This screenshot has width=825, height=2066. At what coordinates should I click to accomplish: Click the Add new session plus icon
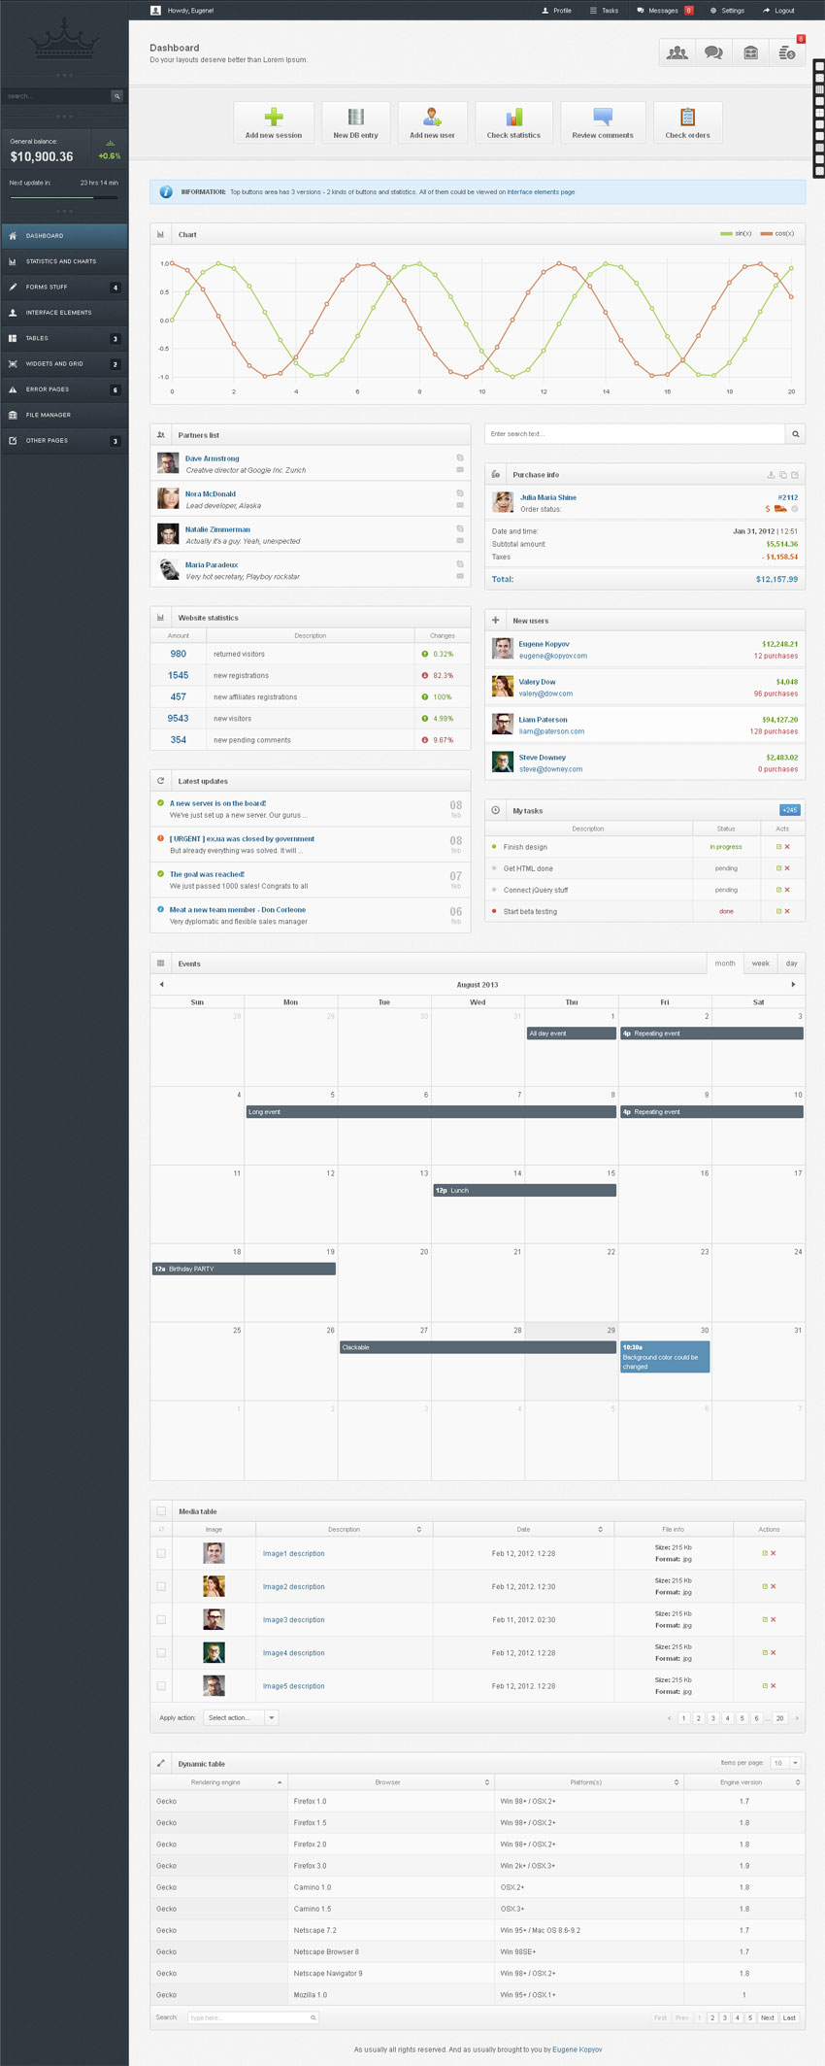click(274, 118)
